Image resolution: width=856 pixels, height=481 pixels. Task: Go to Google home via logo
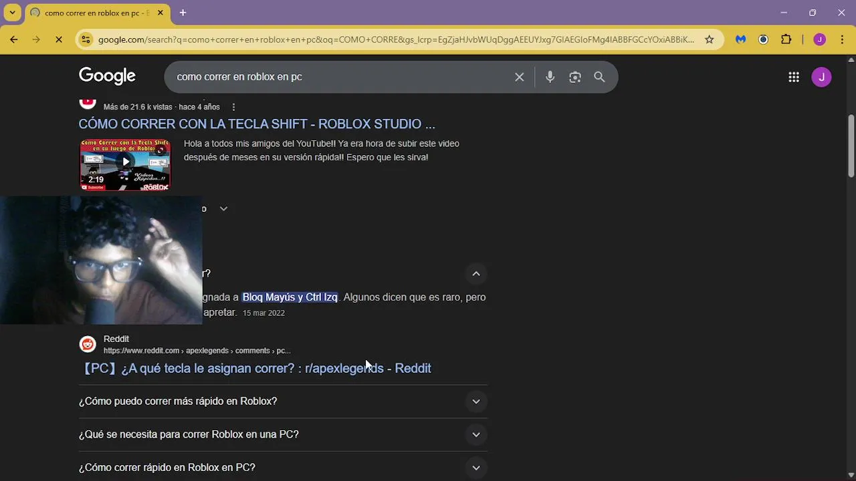(x=107, y=76)
